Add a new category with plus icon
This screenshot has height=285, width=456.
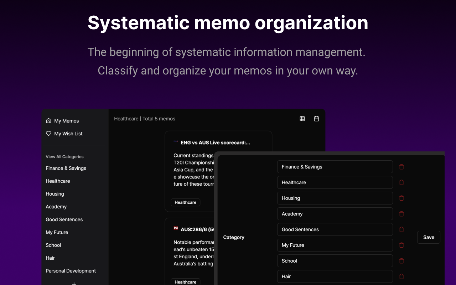tap(74, 284)
